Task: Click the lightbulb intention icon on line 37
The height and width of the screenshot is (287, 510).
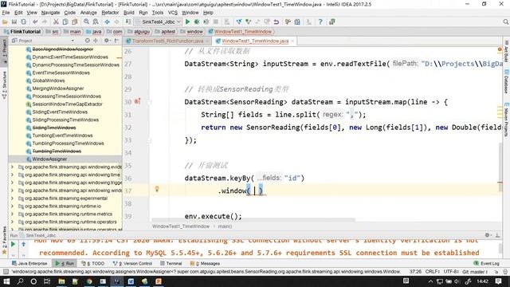Action: (x=157, y=189)
